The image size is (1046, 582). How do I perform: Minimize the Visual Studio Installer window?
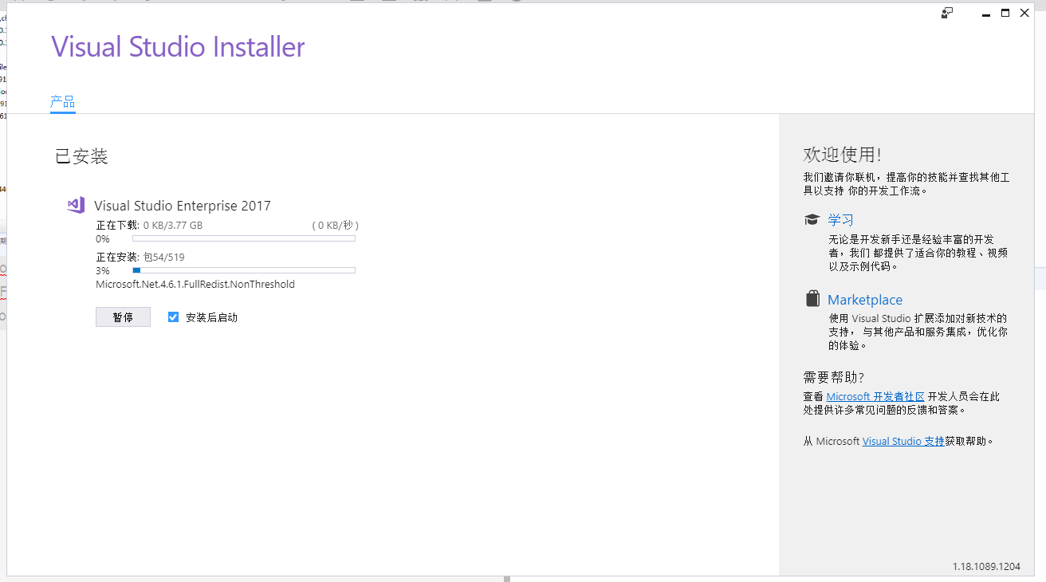pyautogui.click(x=985, y=13)
